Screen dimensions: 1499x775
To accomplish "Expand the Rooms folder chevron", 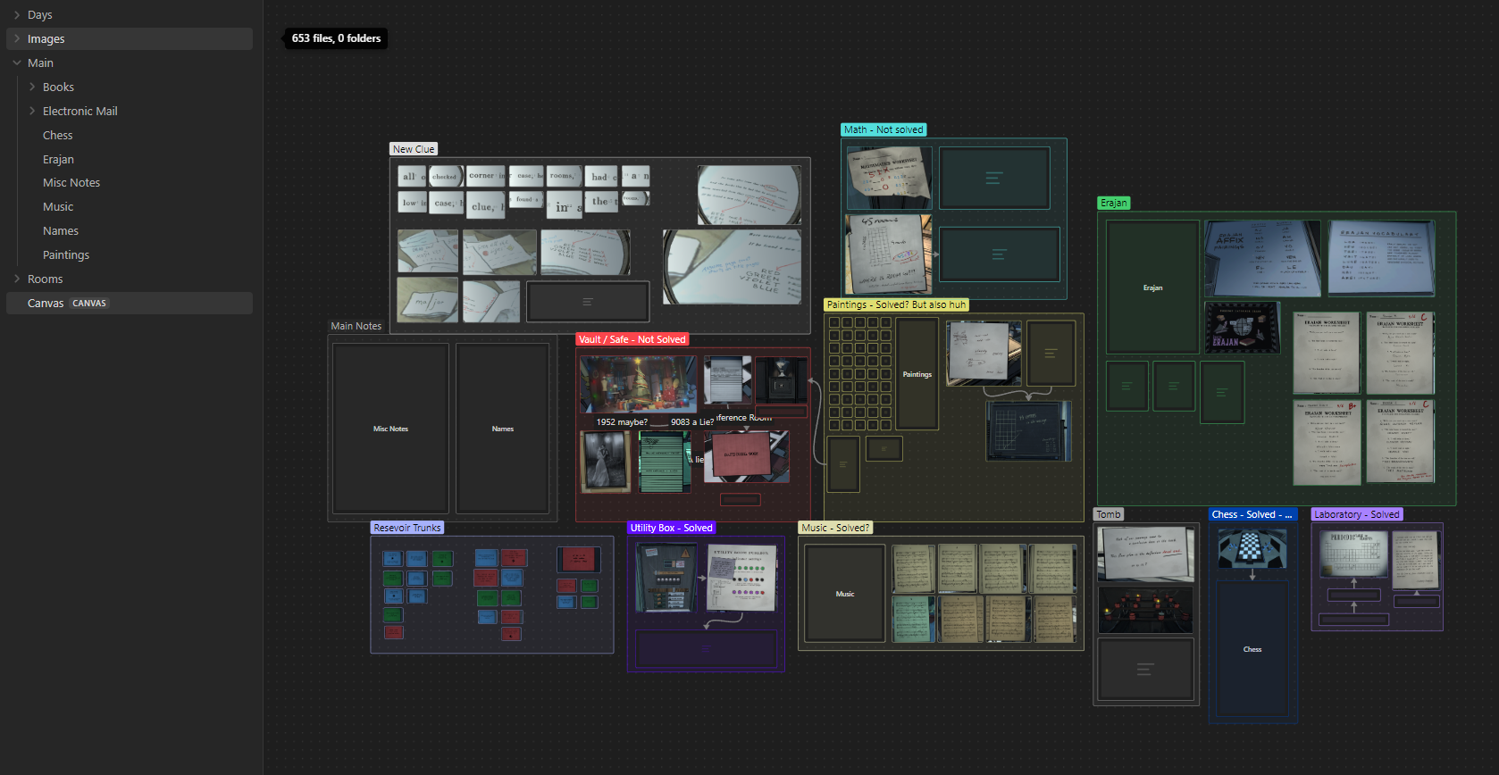I will pyautogui.click(x=17, y=279).
